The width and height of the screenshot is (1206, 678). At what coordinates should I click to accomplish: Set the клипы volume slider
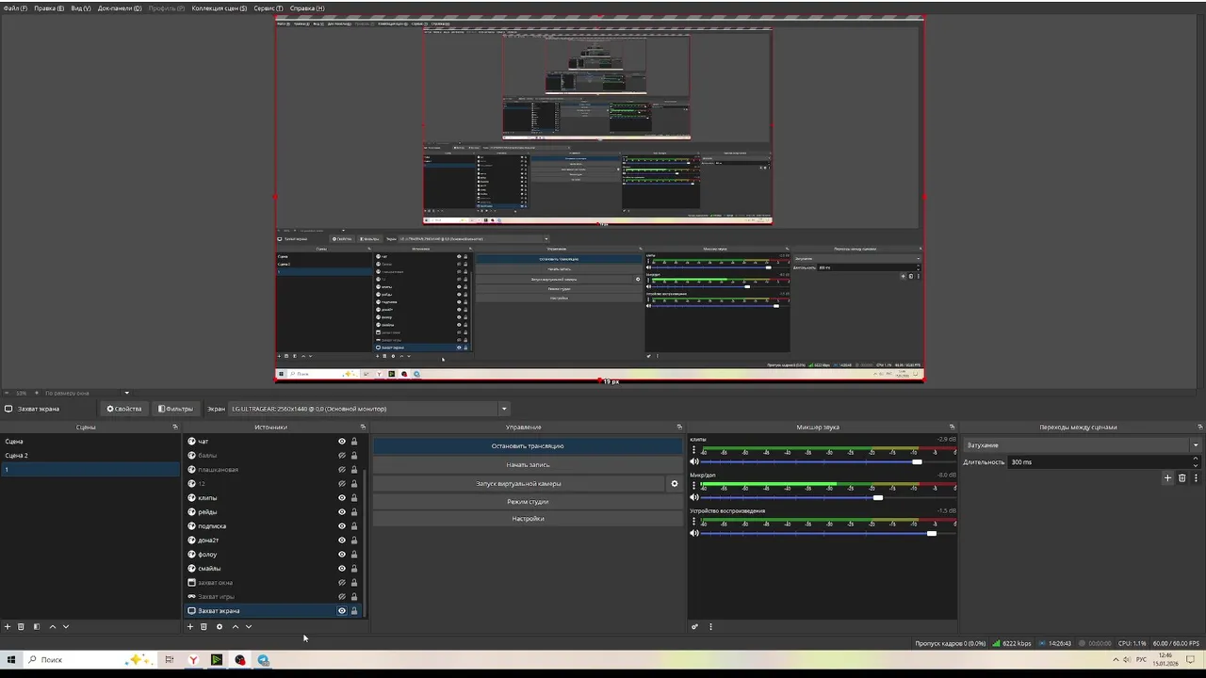pos(917,461)
